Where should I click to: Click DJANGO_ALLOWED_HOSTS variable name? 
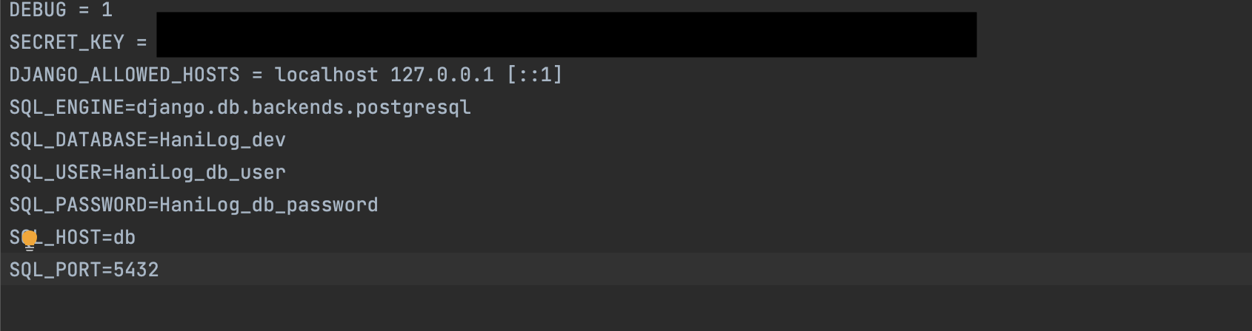point(124,75)
